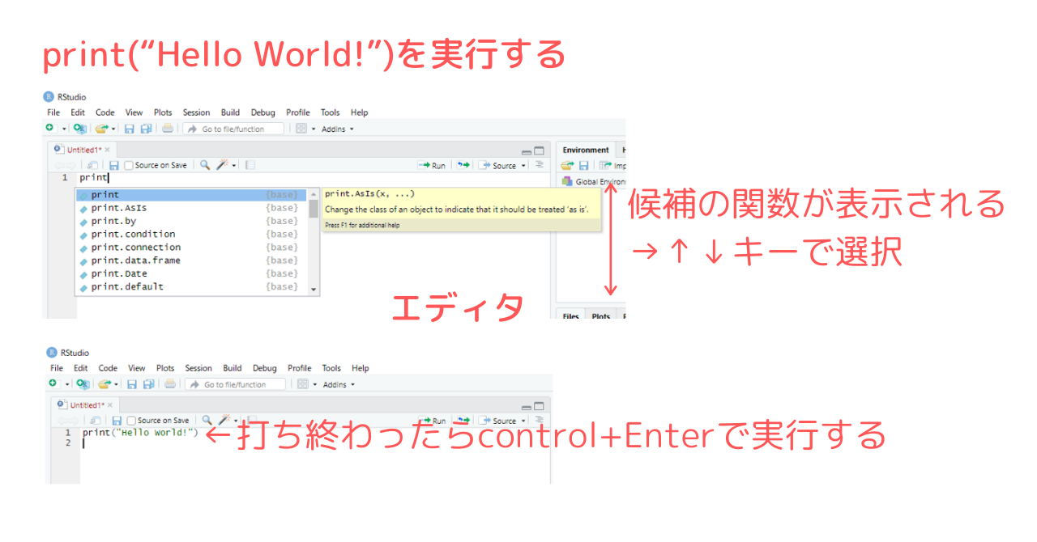Open an existing file with the folder icon

[x=100, y=128]
